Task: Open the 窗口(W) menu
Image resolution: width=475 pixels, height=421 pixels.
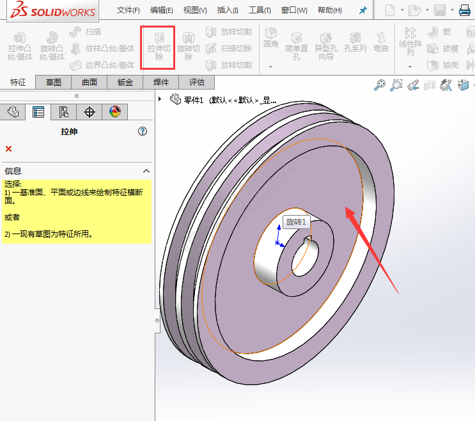Action: click(x=294, y=10)
